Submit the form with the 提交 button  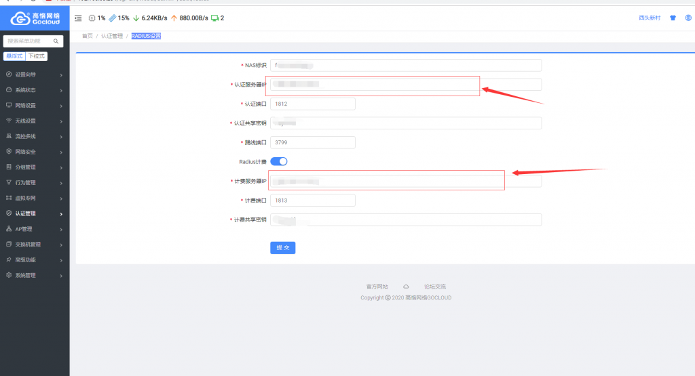pyautogui.click(x=283, y=248)
